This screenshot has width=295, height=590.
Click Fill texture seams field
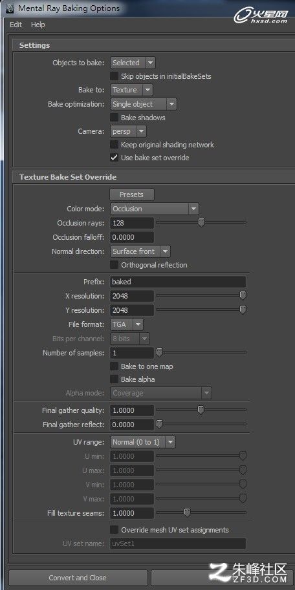(132, 513)
